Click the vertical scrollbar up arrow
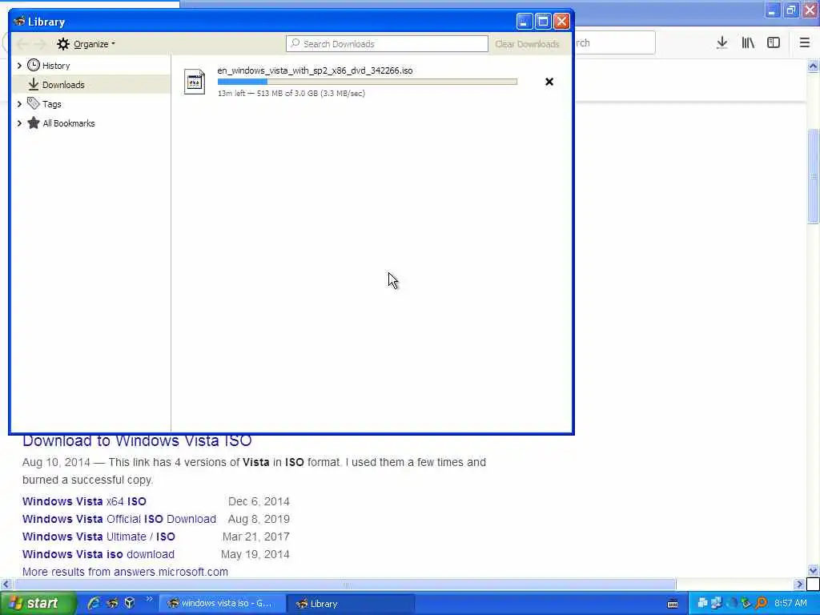This screenshot has height=615, width=820. click(814, 66)
